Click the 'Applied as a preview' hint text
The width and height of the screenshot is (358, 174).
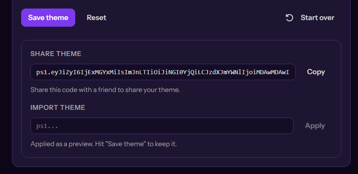click(x=104, y=144)
